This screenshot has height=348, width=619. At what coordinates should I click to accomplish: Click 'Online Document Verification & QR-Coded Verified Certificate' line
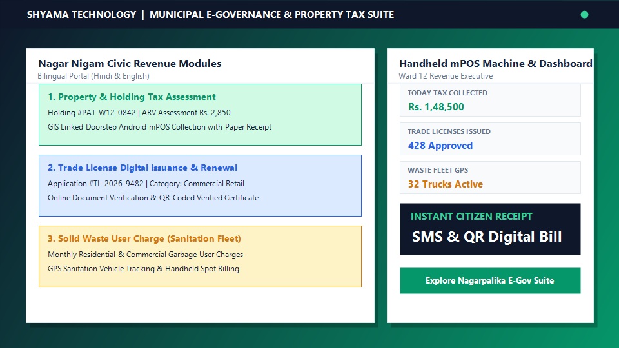[x=153, y=198]
